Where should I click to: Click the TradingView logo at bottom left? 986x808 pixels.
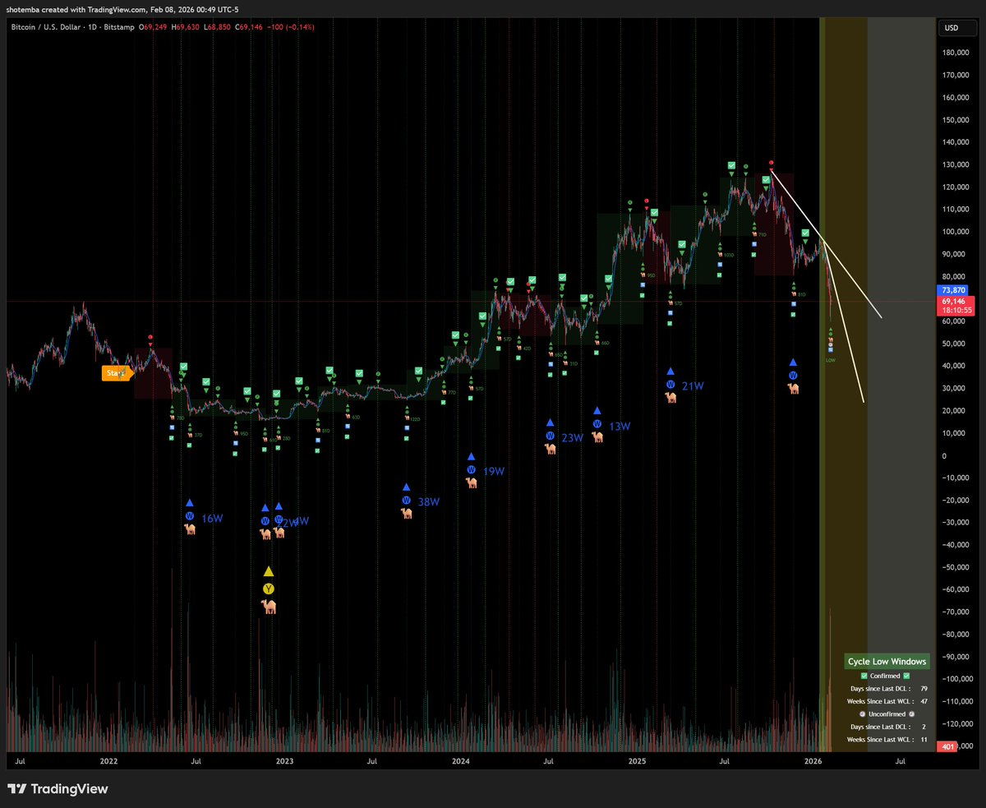pyautogui.click(x=58, y=789)
